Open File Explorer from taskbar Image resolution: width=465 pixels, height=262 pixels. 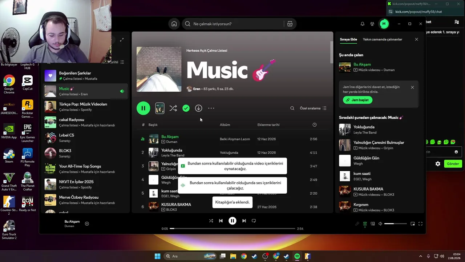233,256
